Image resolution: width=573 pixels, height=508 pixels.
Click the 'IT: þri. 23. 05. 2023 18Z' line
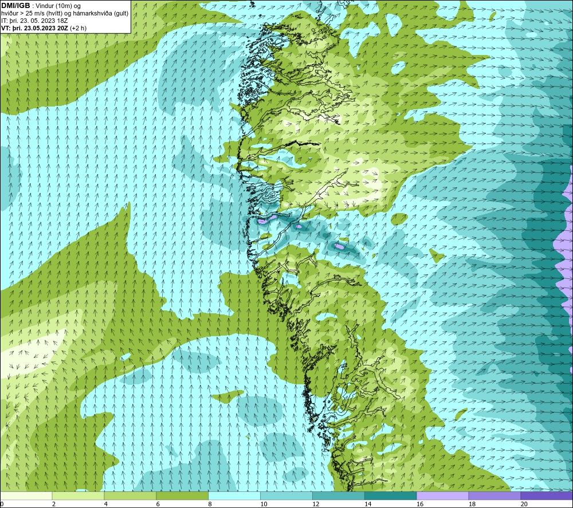click(34, 21)
